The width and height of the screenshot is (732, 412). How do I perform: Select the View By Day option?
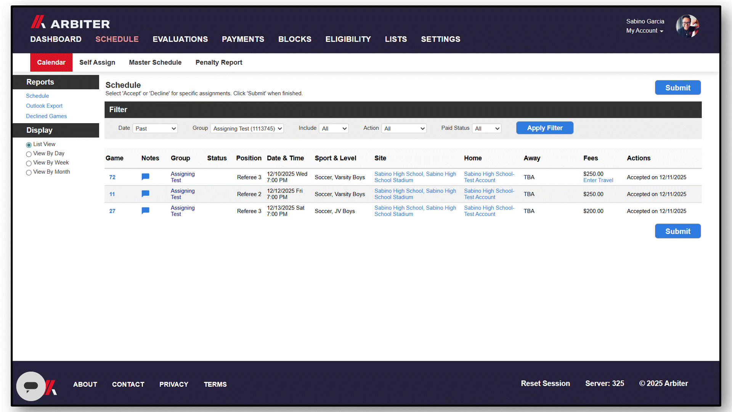(29, 154)
